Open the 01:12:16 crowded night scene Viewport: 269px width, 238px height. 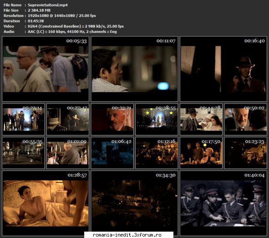point(157,153)
